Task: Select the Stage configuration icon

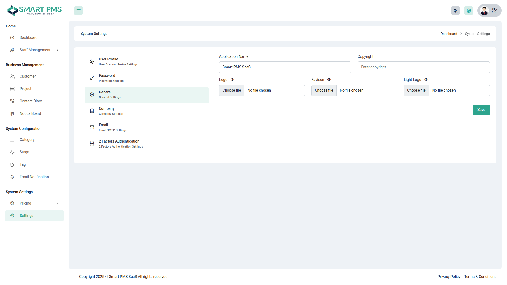Action: (x=12, y=152)
